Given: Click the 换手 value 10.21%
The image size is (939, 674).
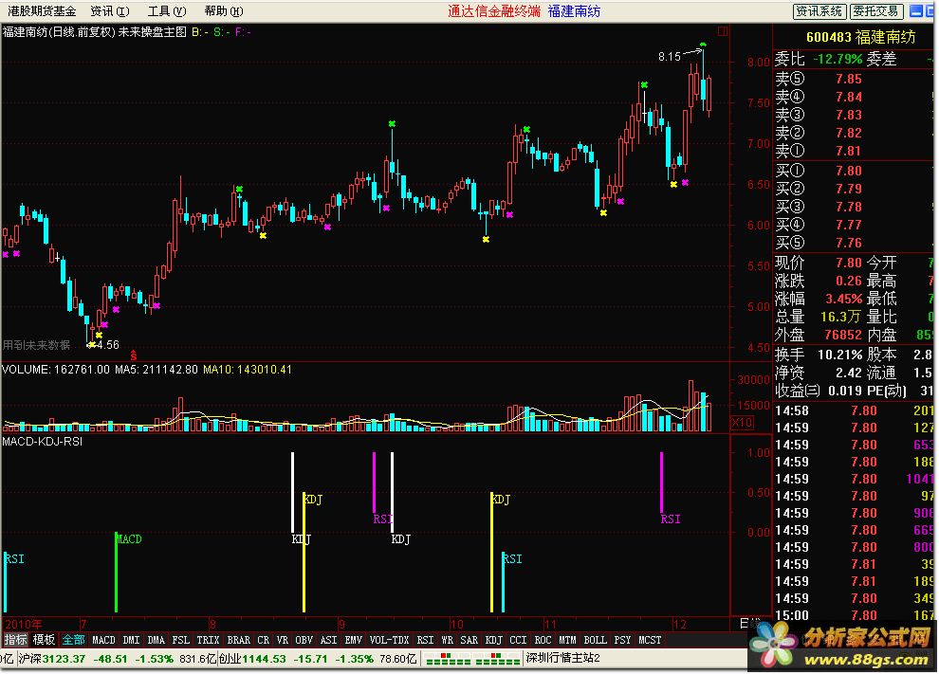Looking at the screenshot, I should (x=839, y=355).
